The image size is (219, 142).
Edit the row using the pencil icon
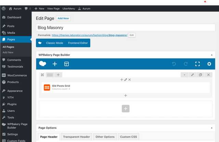tap(192, 75)
